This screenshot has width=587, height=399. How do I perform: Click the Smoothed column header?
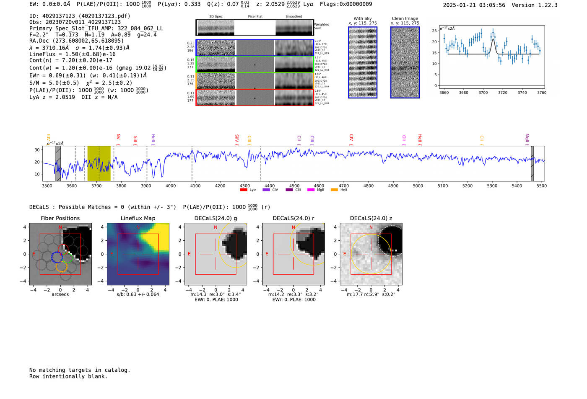[294, 17]
